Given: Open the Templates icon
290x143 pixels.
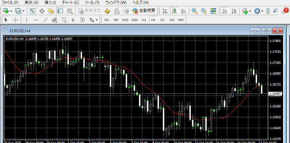Looking at the screenshot, I should click(268, 11).
